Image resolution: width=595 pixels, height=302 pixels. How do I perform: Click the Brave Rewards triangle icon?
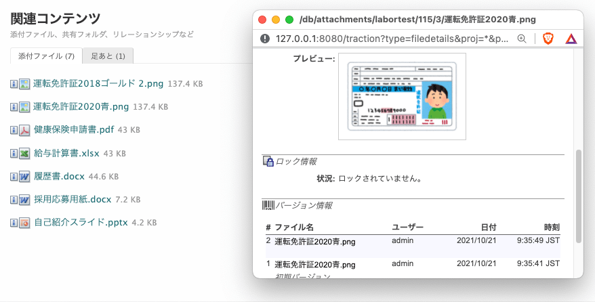click(x=571, y=39)
